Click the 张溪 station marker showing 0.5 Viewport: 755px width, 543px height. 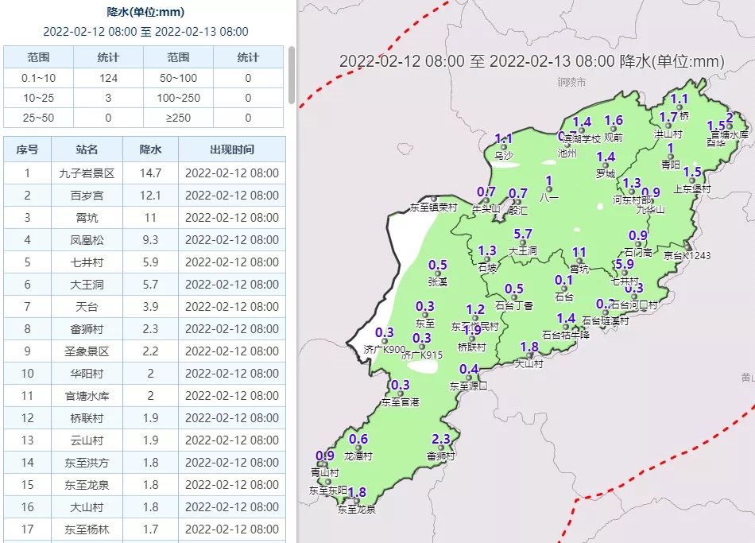438,273
